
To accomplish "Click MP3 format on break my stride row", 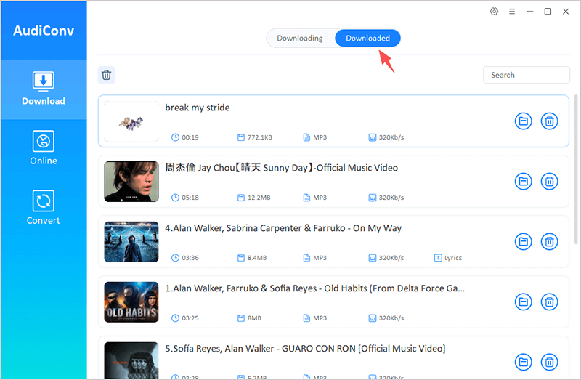I will 320,137.
